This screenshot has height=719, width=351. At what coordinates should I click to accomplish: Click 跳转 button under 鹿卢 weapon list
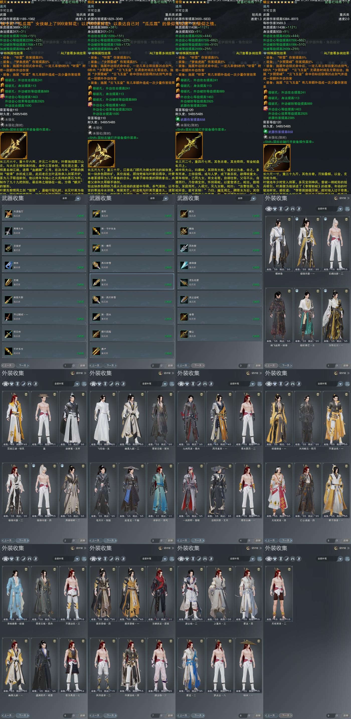coord(170,365)
